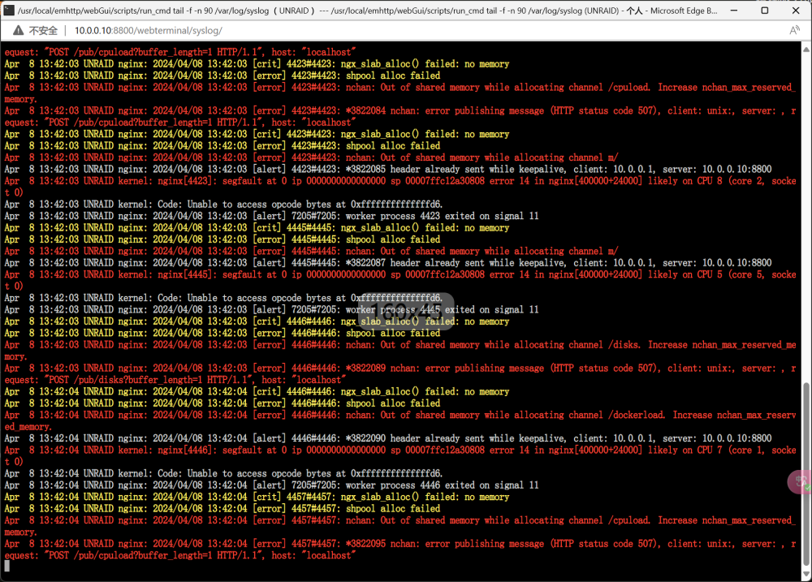Click the terminal cursor block at bottom
812x582 pixels.
6,566
